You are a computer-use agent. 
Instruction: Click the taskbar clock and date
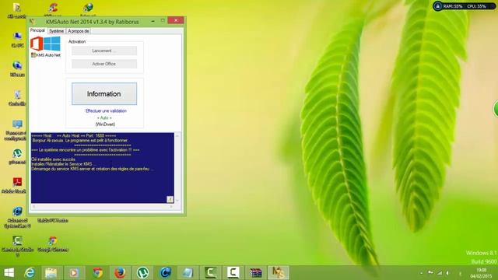[x=481, y=273]
